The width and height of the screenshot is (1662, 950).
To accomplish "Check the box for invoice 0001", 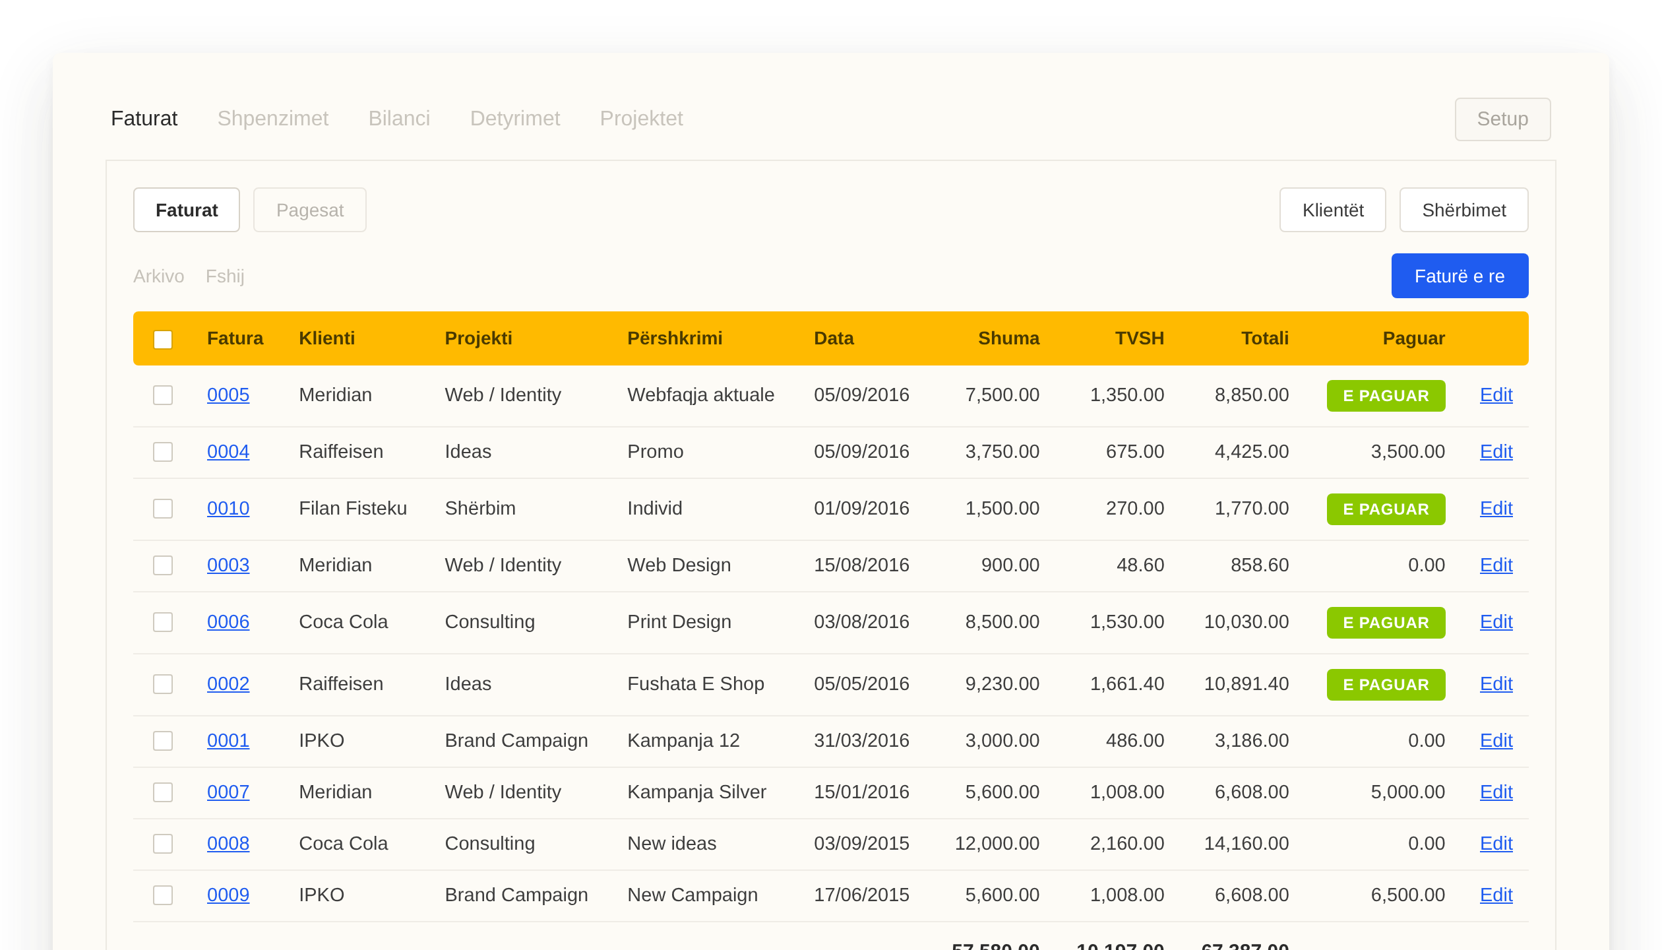I will pos(163,741).
